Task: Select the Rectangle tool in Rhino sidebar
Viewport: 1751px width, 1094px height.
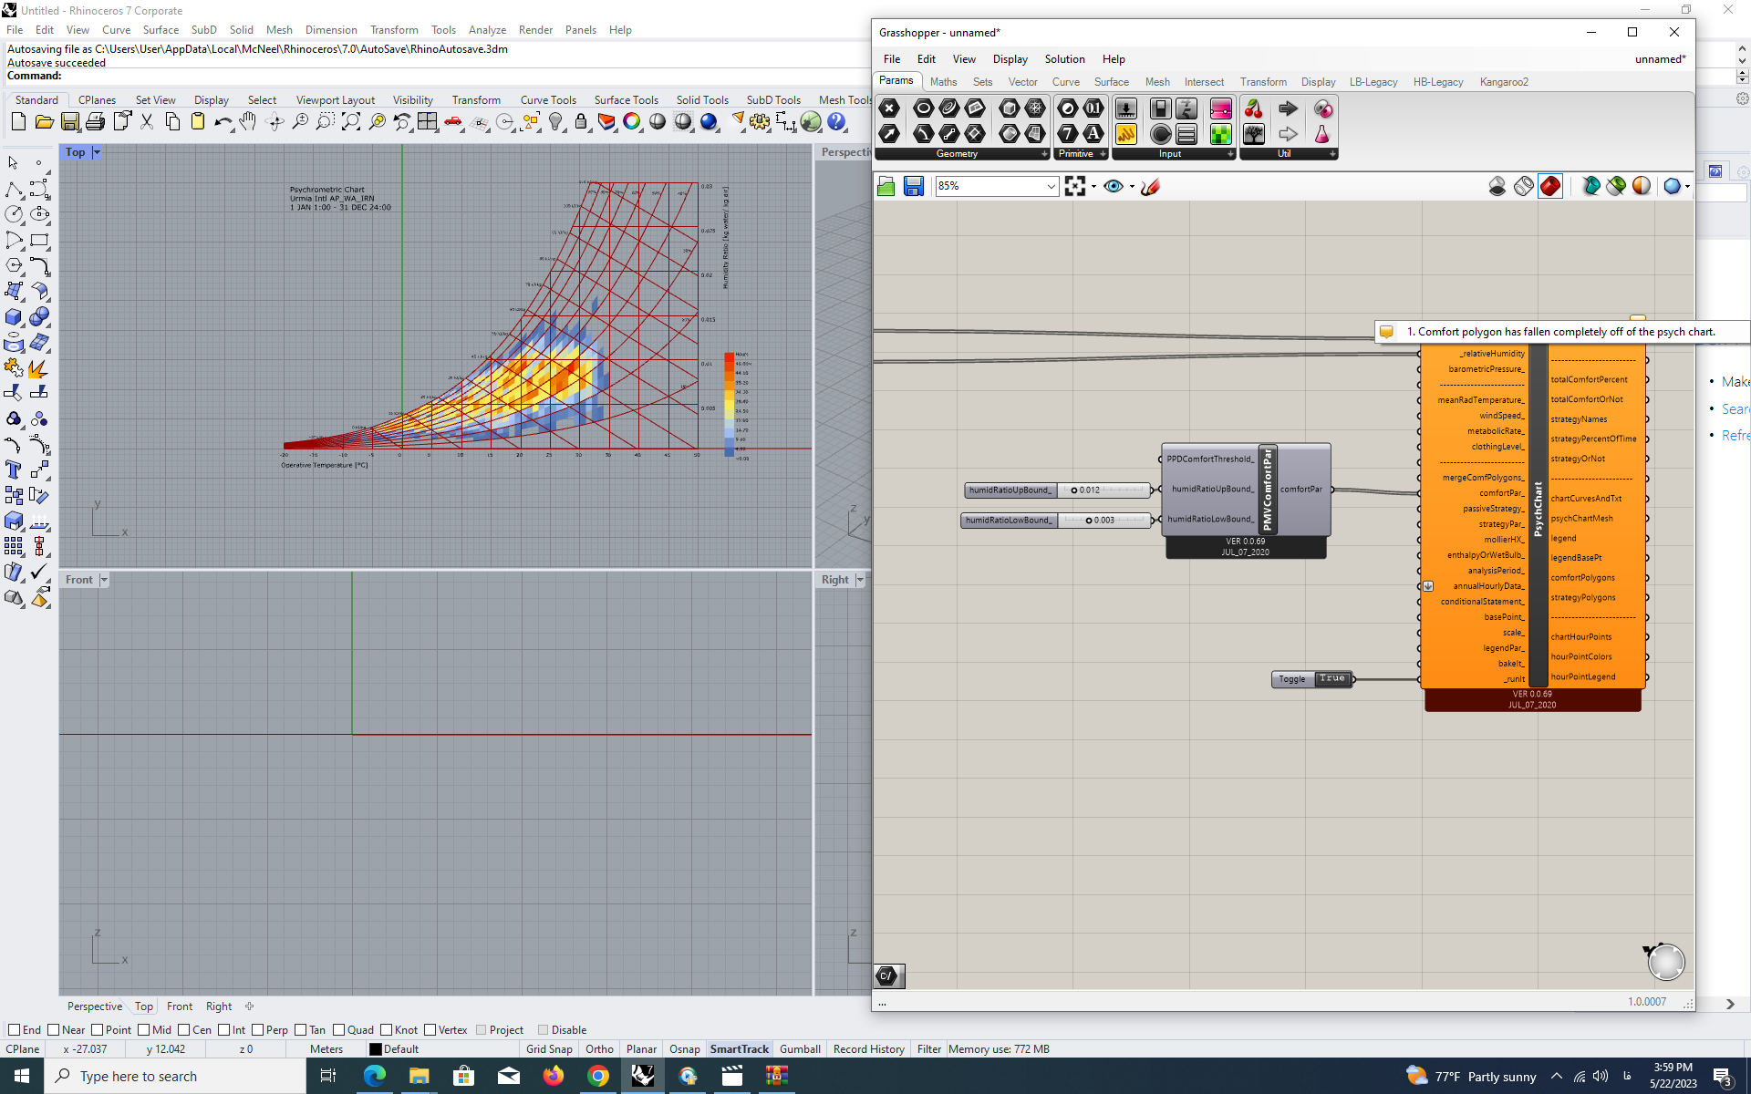Action: point(39,240)
